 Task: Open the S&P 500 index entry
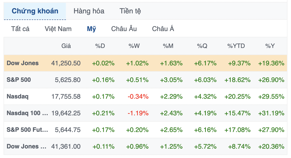click(19, 80)
